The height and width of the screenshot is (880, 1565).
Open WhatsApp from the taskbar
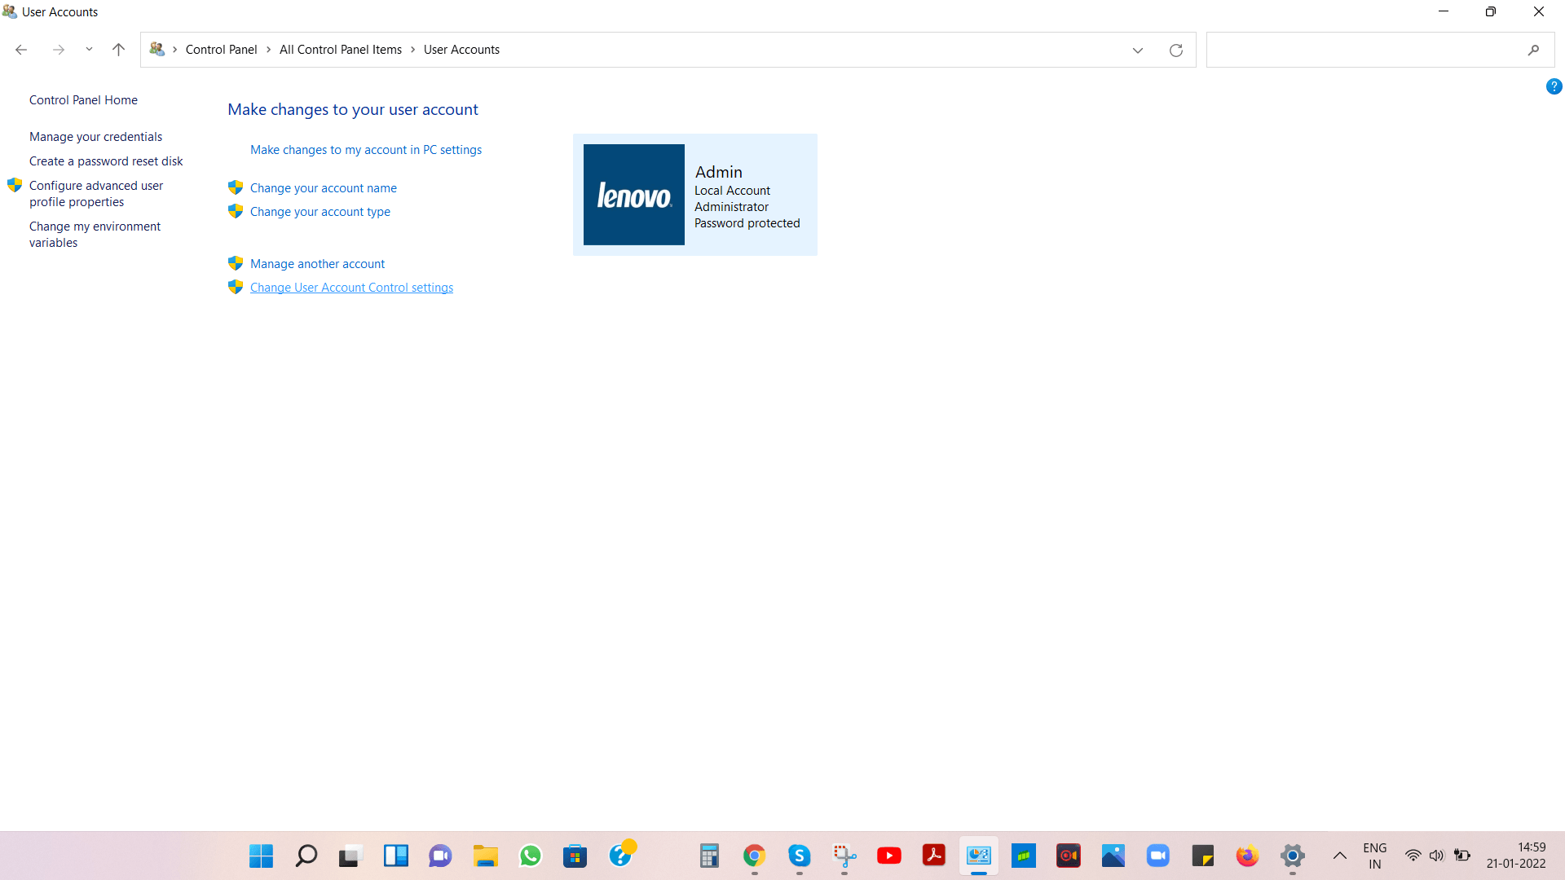[530, 856]
